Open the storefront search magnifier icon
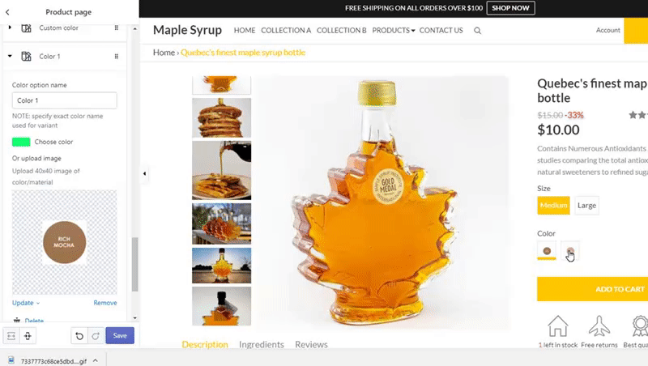The image size is (648, 366). (477, 31)
